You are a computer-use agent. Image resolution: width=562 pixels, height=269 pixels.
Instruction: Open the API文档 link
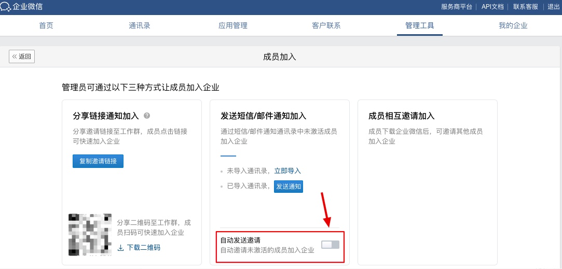(492, 7)
